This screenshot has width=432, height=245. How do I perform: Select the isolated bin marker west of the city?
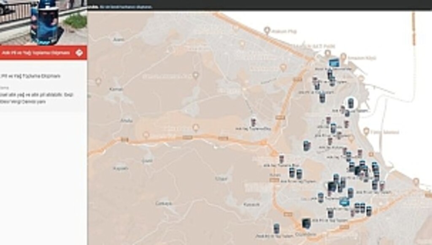[x=254, y=122]
